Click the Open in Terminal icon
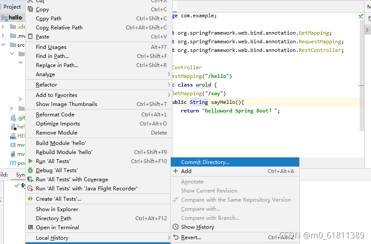This screenshot has width=371, height=244. pos(30,227)
